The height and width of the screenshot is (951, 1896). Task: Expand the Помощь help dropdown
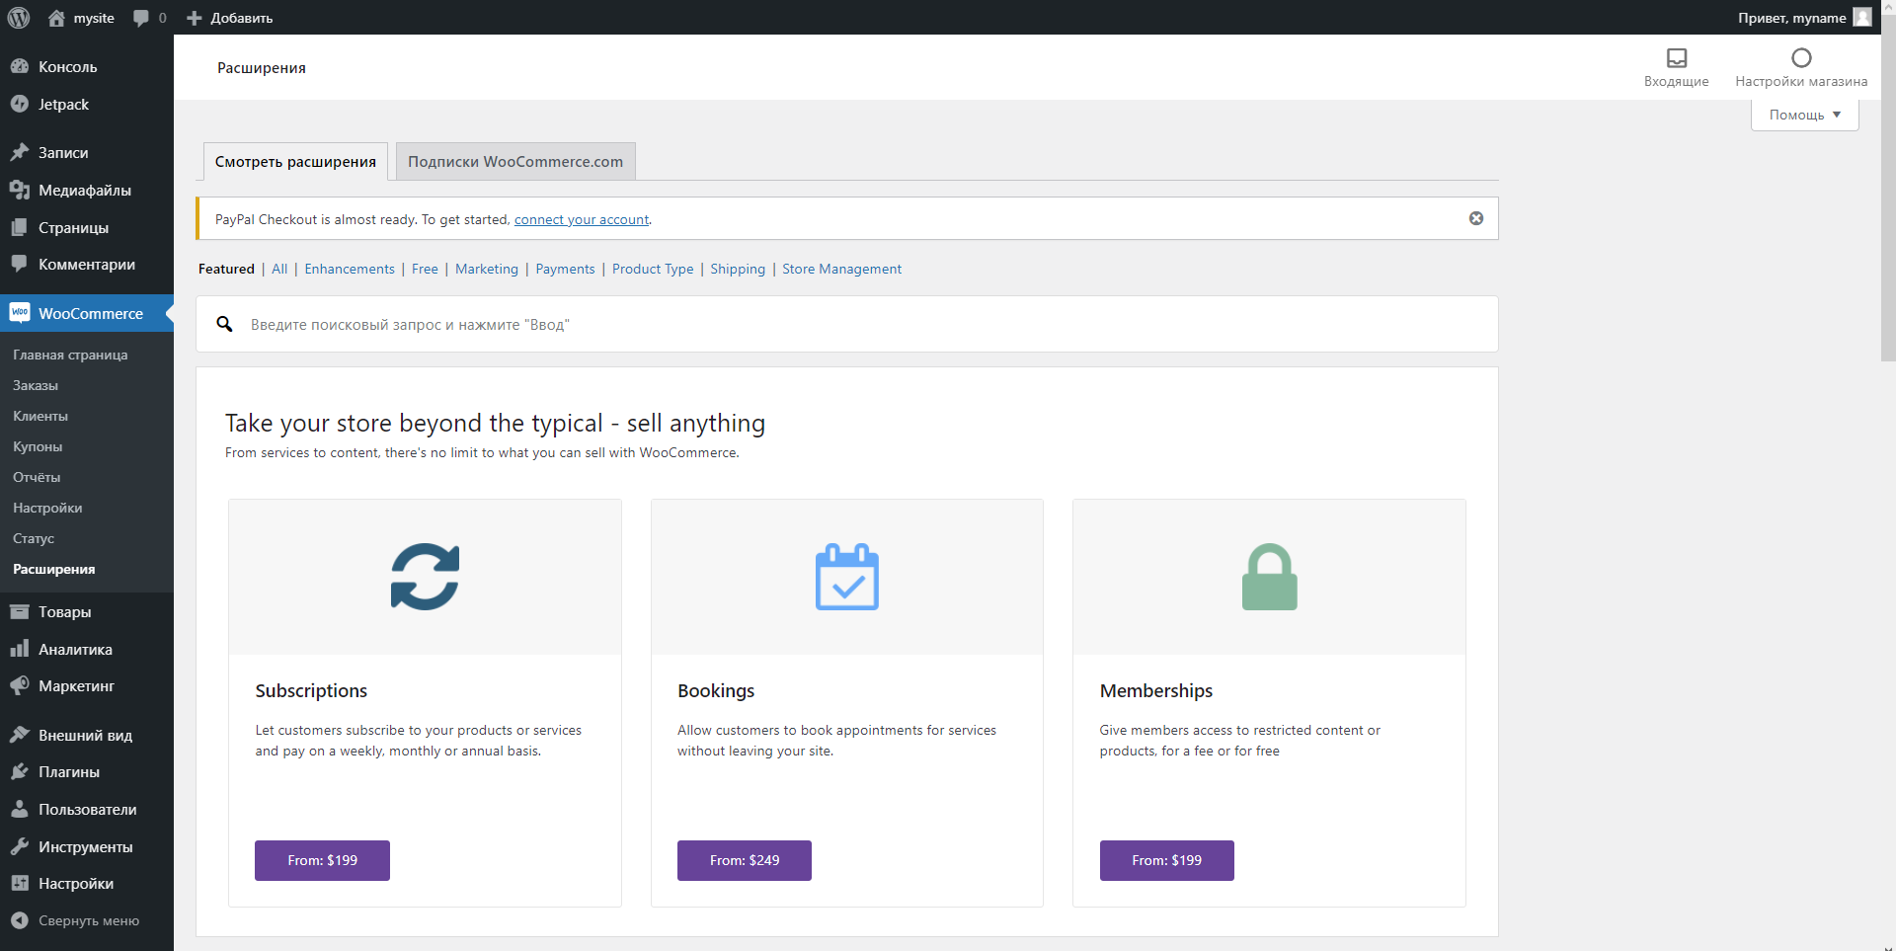coord(1805,115)
